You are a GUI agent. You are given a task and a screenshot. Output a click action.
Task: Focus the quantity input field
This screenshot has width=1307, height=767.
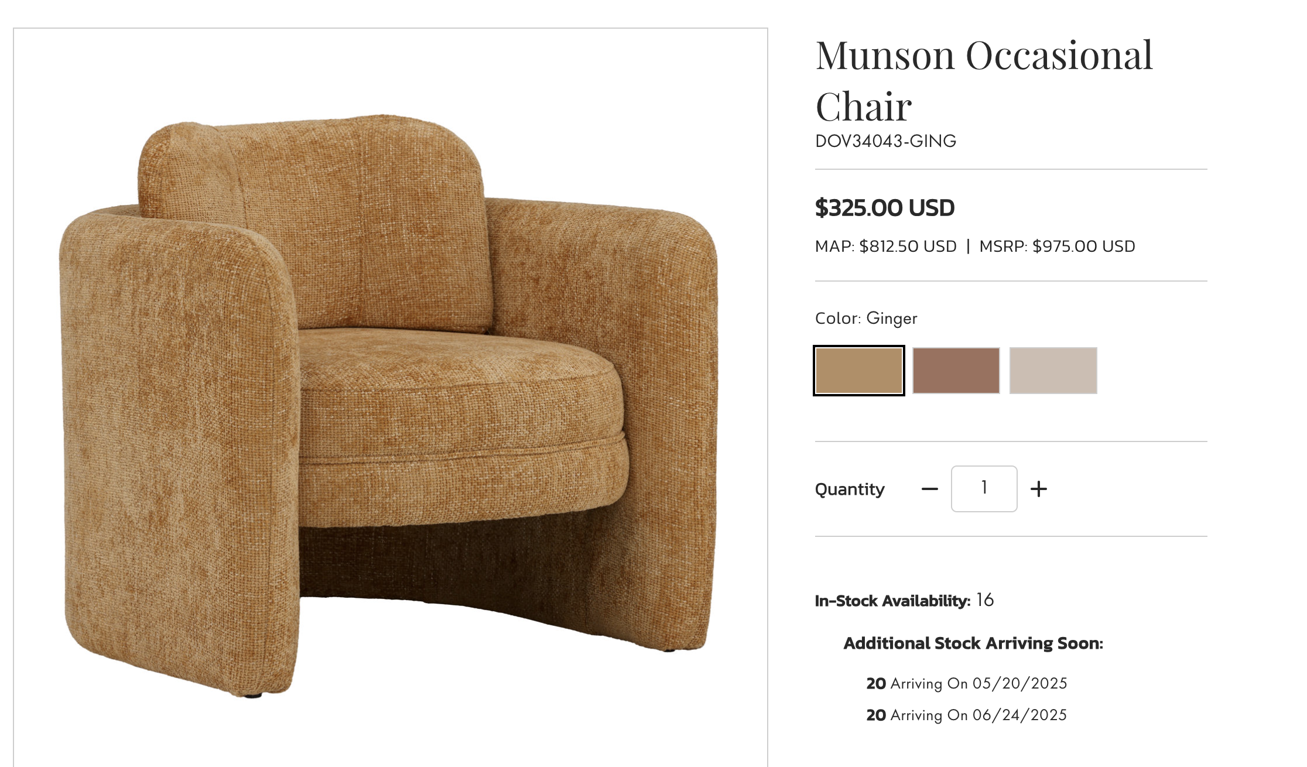tap(984, 489)
